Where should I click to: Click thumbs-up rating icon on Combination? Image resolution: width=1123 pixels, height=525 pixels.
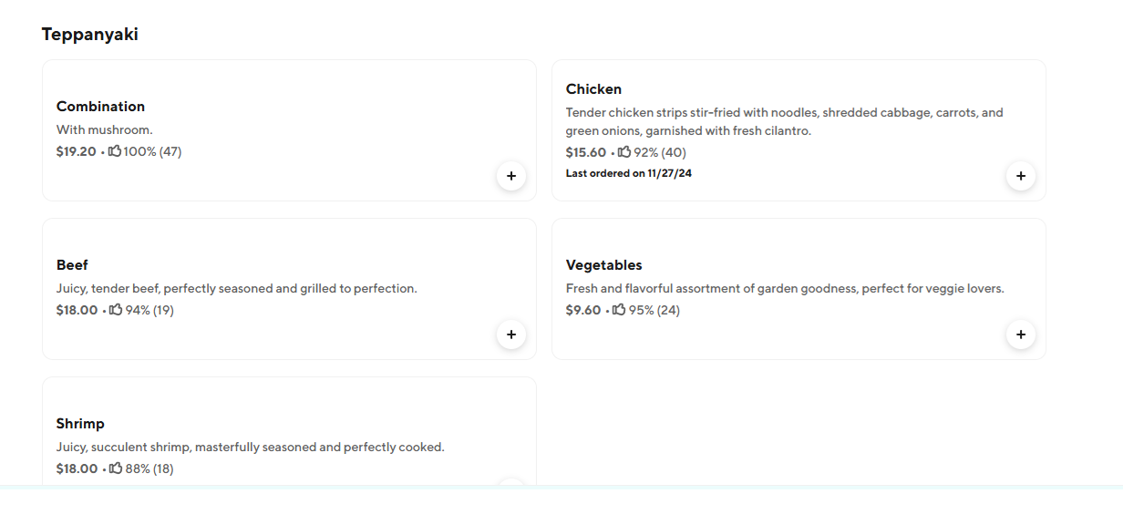pyautogui.click(x=115, y=151)
